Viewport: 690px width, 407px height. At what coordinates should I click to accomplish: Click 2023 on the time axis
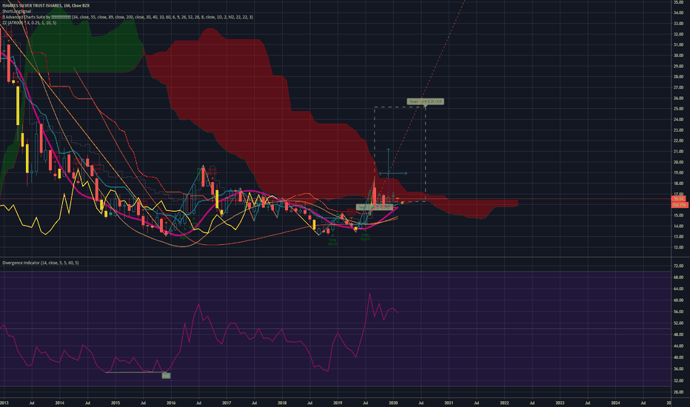coord(560,403)
